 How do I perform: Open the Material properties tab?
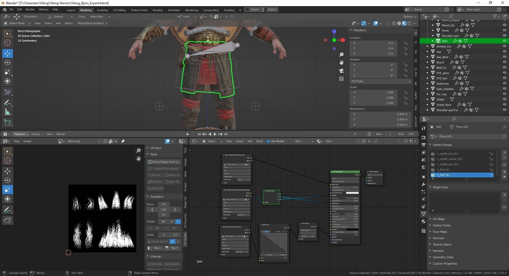[424, 221]
